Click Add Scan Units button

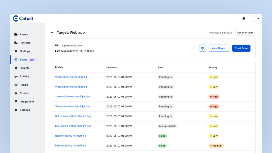[245, 33]
